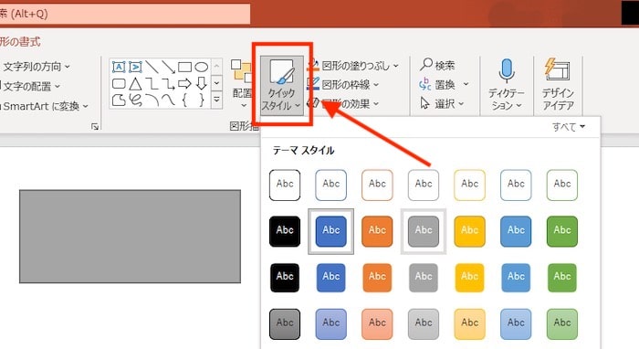Apply orange outline white fill style

click(x=377, y=185)
